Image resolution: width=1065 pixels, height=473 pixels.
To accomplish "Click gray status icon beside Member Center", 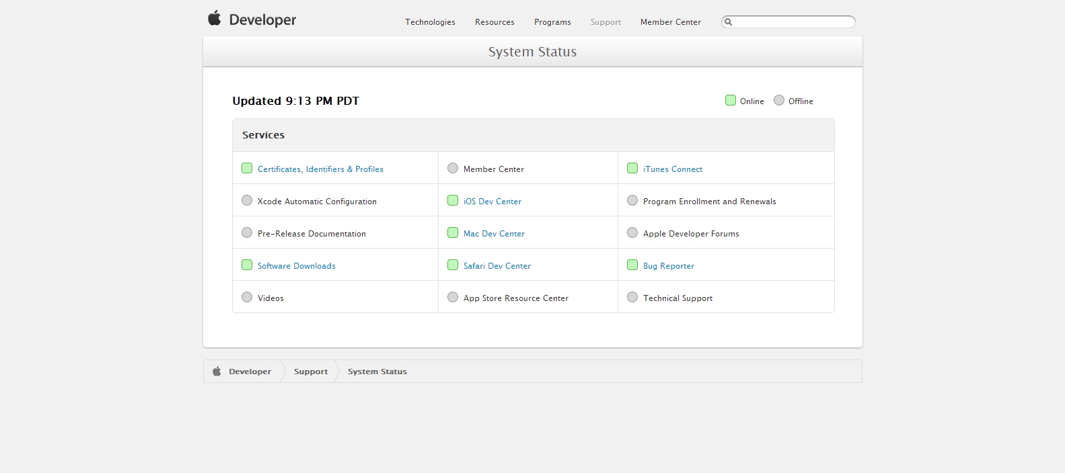I will pyautogui.click(x=453, y=169).
